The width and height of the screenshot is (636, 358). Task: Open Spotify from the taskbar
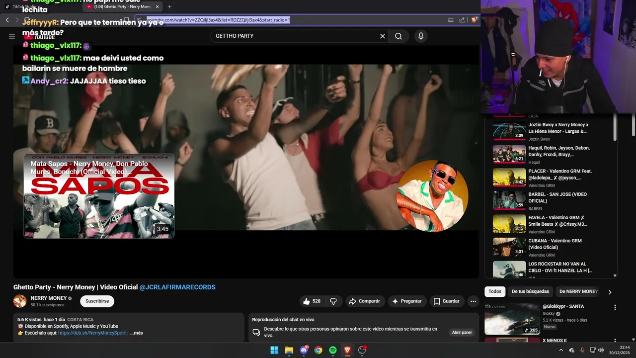[x=333, y=350]
